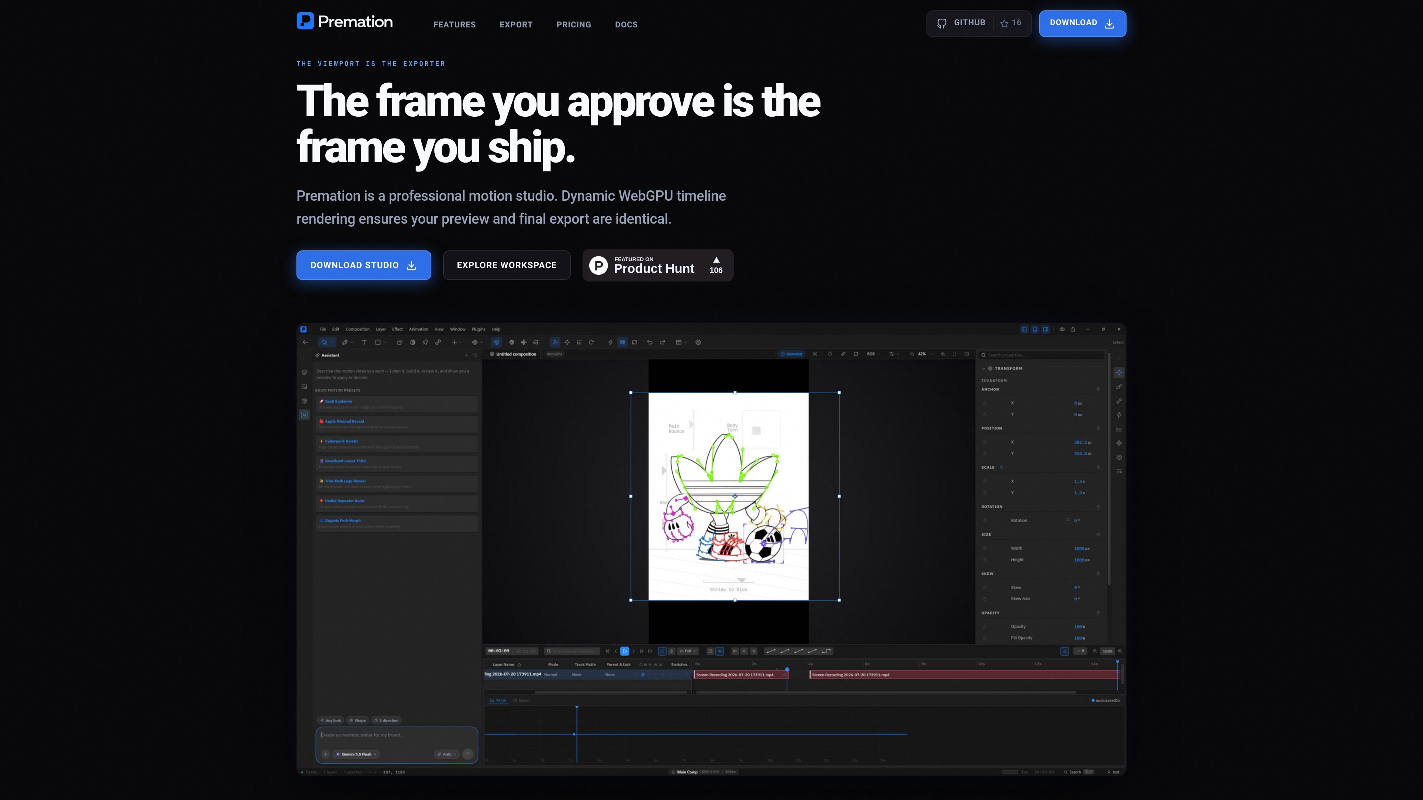Focus the Search properties field
Image resolution: width=1423 pixels, height=800 pixels.
click(1042, 355)
